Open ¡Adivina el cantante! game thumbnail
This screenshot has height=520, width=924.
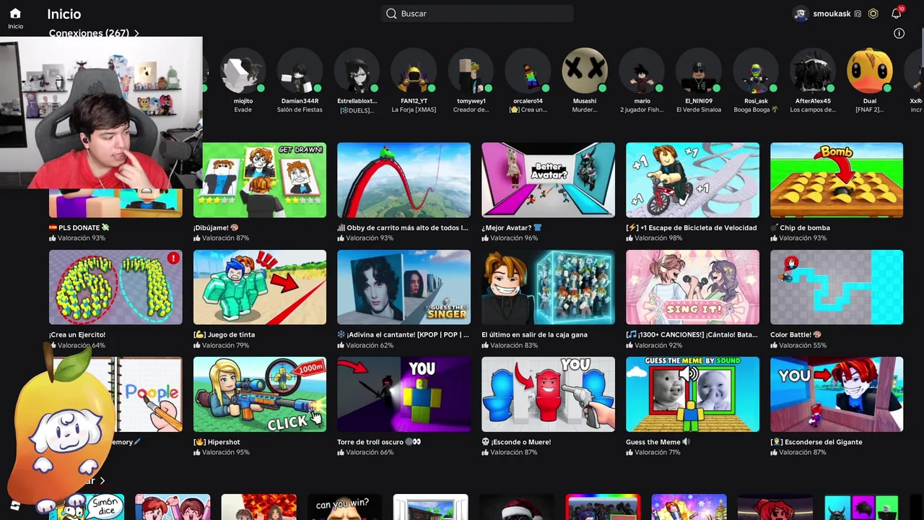pyautogui.click(x=404, y=287)
